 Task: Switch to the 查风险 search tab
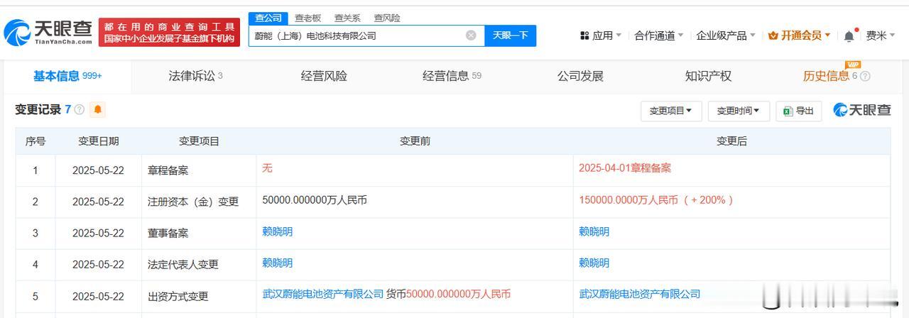click(387, 18)
